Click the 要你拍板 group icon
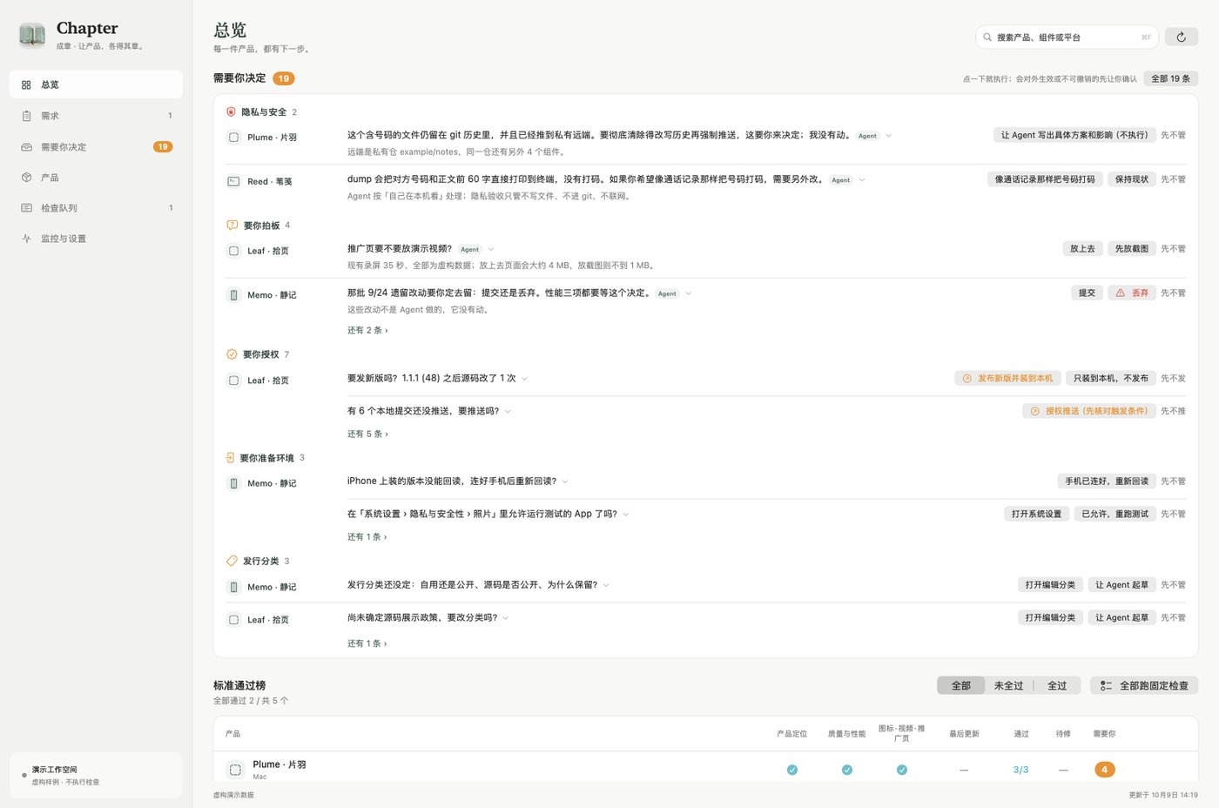 click(232, 226)
